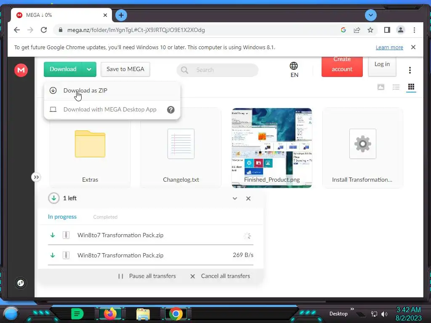The width and height of the screenshot is (431, 323).
Task: Click the network tray icon
Action: click(x=374, y=314)
